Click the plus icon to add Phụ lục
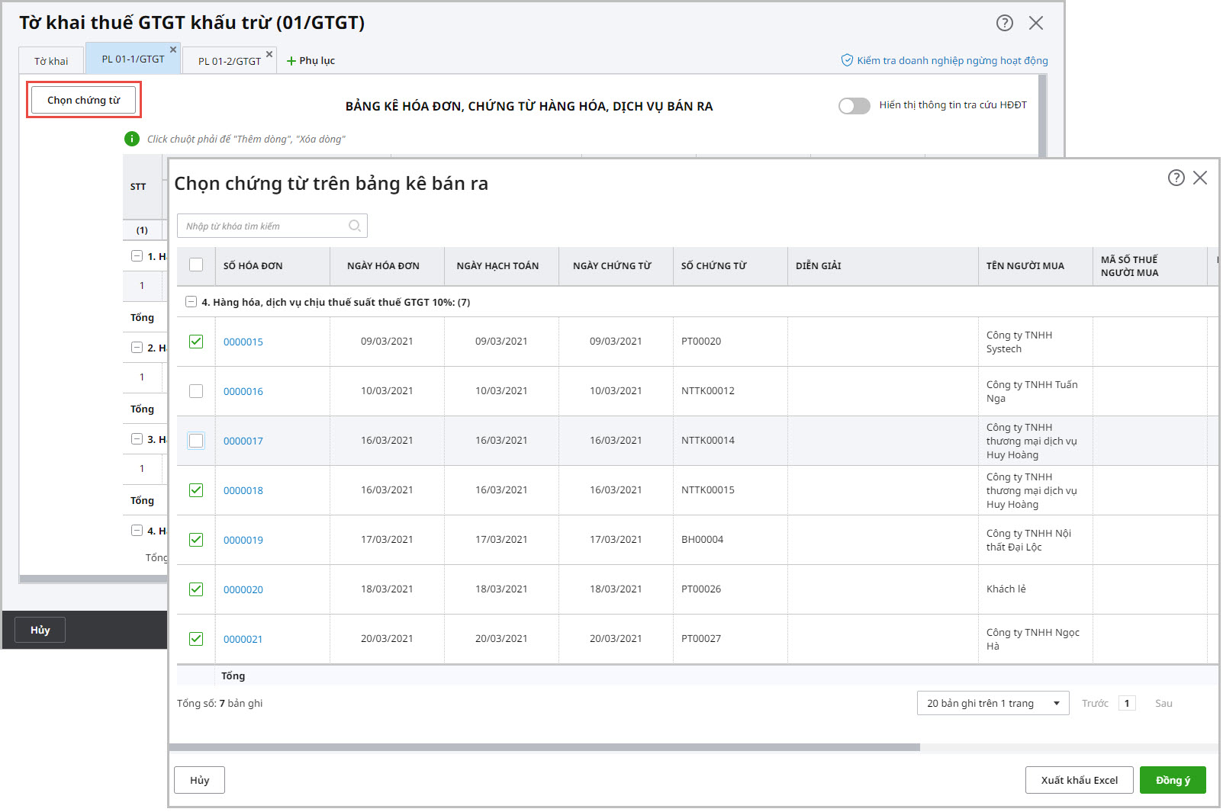1223x812 pixels. (291, 61)
